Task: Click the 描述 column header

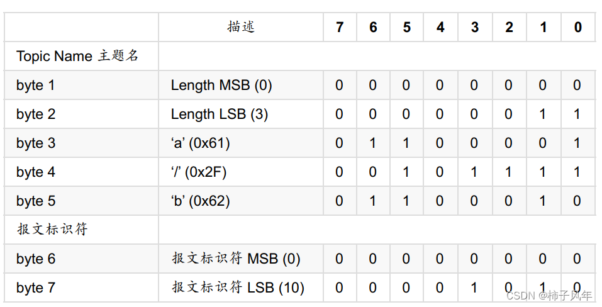Action: pyautogui.click(x=241, y=27)
